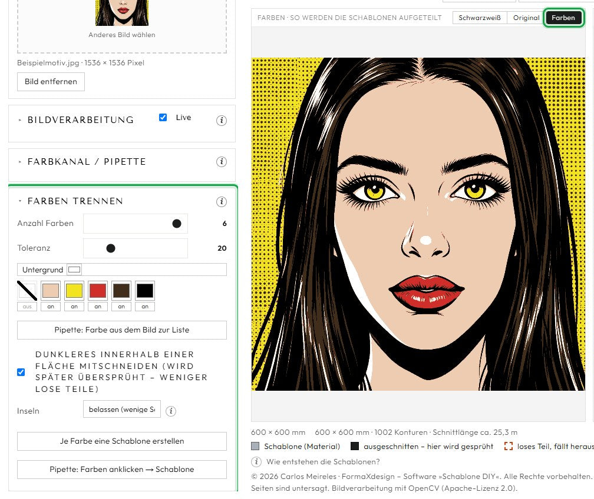Expand the Bildverarbeitung section
The width and height of the screenshot is (594, 499).
80,120
